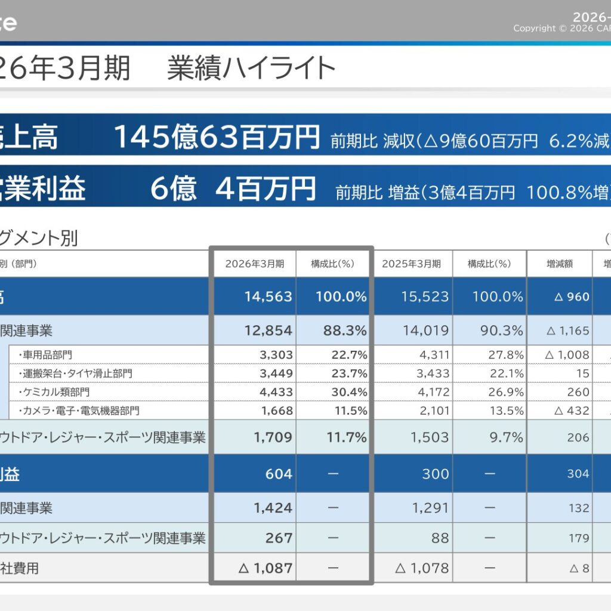Click the △ 960 change cell

tap(572, 297)
